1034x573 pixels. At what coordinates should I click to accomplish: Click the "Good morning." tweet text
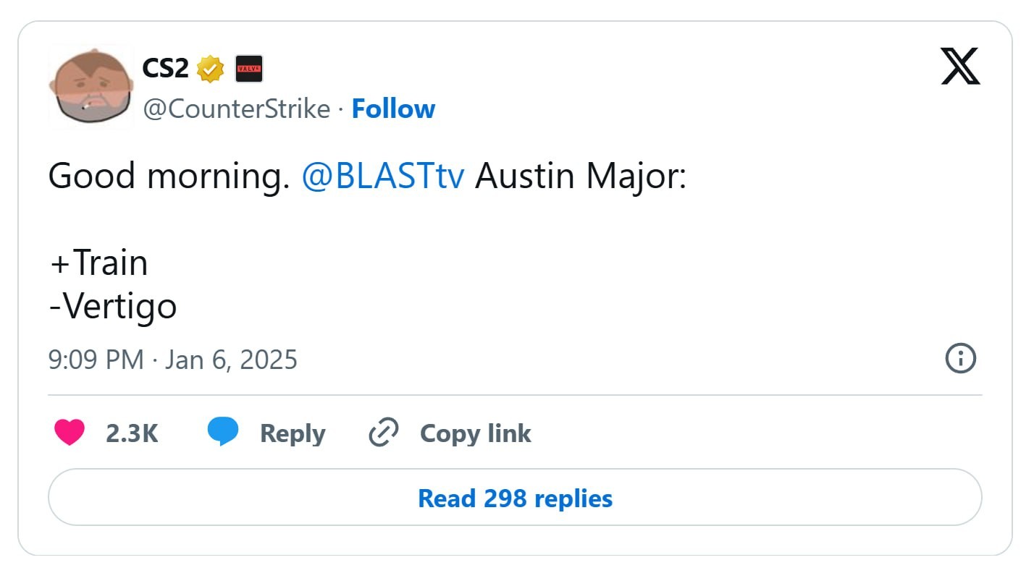point(164,177)
